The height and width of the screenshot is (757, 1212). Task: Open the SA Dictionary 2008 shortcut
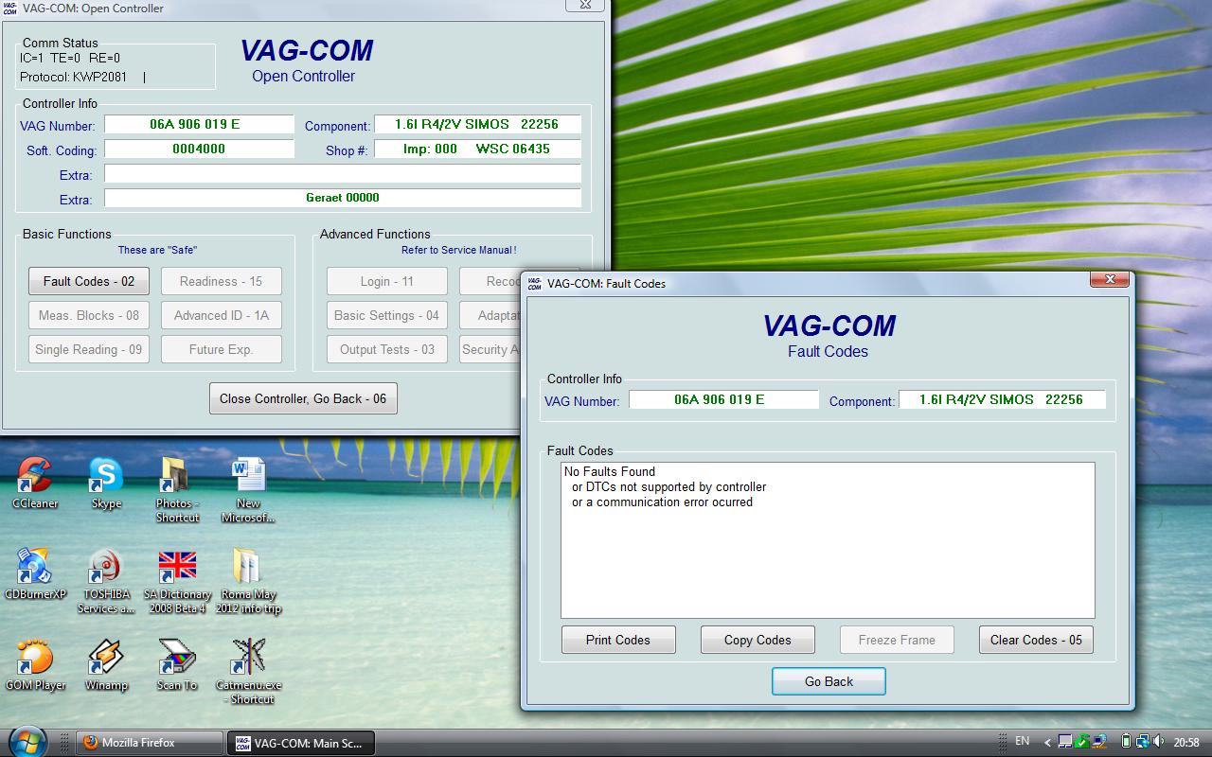point(177,568)
